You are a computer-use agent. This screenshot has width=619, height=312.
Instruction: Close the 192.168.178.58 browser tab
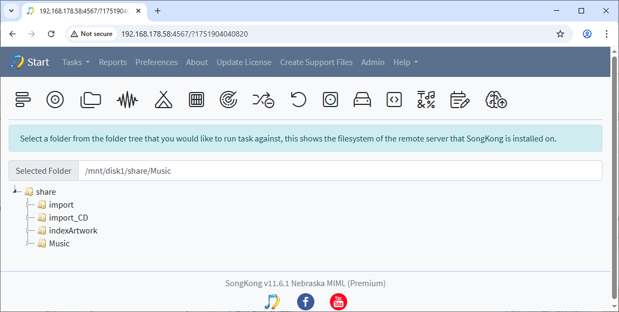pos(138,11)
